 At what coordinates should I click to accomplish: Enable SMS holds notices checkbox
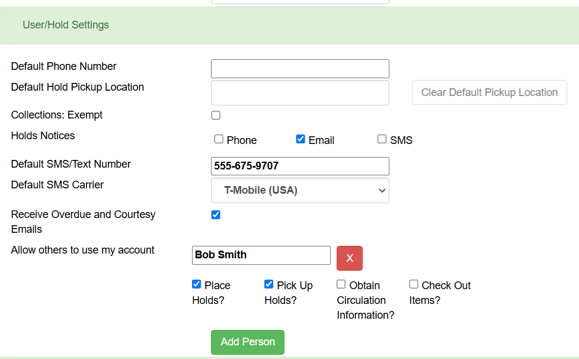(x=382, y=139)
